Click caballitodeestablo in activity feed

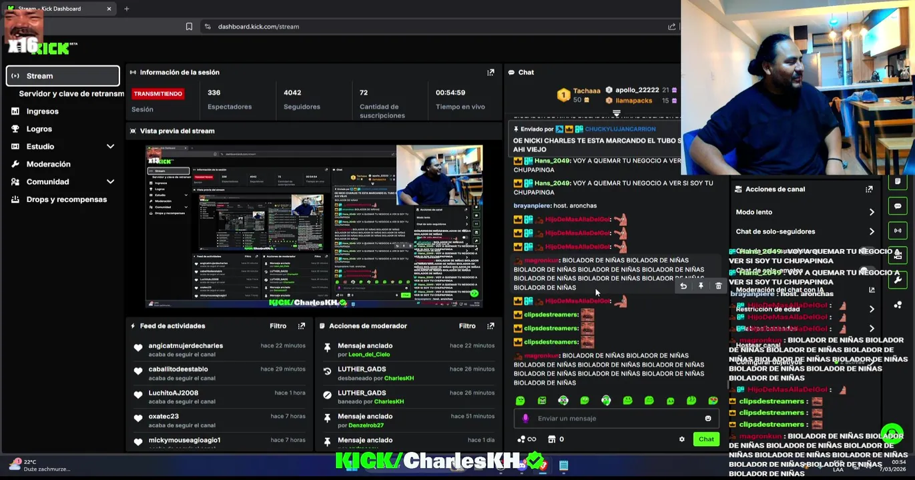(x=178, y=369)
